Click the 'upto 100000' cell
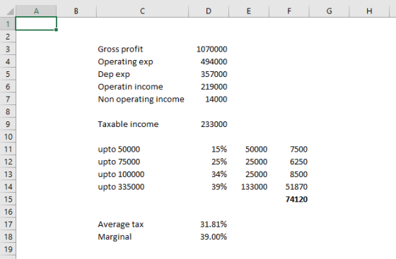396x259 pixels. coord(142,174)
